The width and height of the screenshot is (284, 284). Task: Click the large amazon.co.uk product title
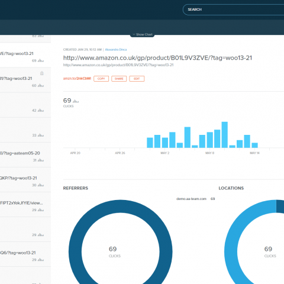[x=157, y=58]
